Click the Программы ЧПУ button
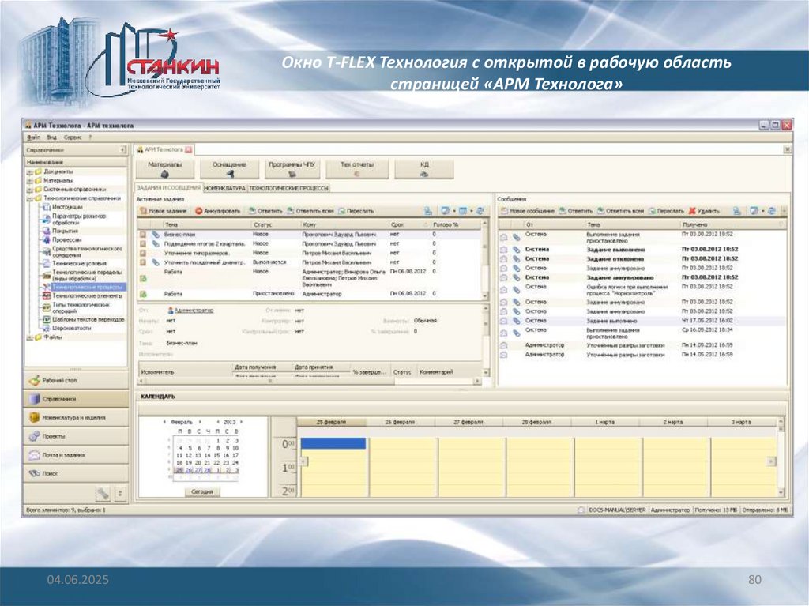The image size is (809, 606). click(292, 169)
